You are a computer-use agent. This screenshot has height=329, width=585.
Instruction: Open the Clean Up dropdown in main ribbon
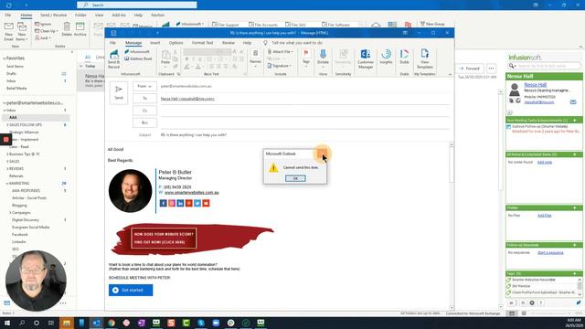46,31
